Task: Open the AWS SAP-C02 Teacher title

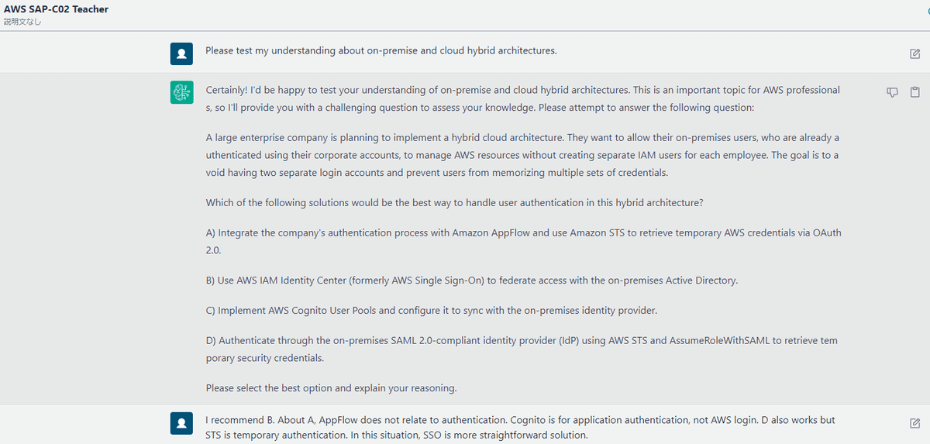Action: click(56, 9)
